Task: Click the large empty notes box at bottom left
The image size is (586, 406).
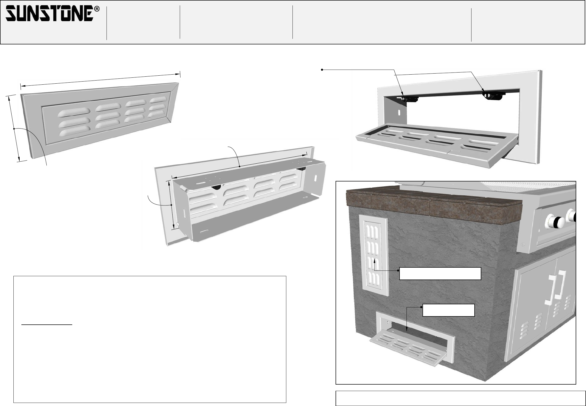Action: (150, 361)
